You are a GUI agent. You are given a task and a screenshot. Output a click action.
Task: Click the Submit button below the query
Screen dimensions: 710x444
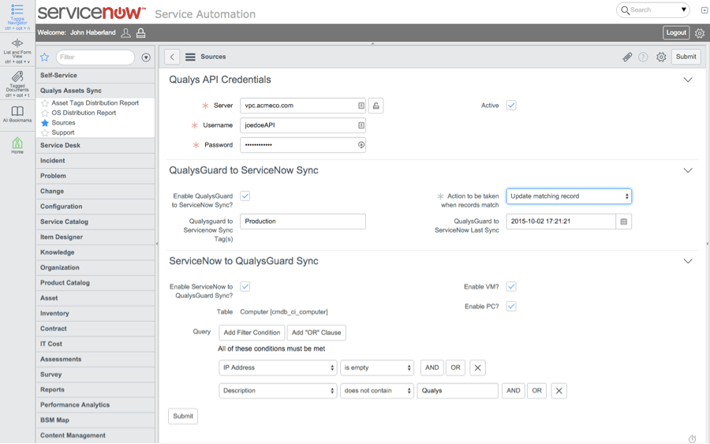tap(183, 416)
